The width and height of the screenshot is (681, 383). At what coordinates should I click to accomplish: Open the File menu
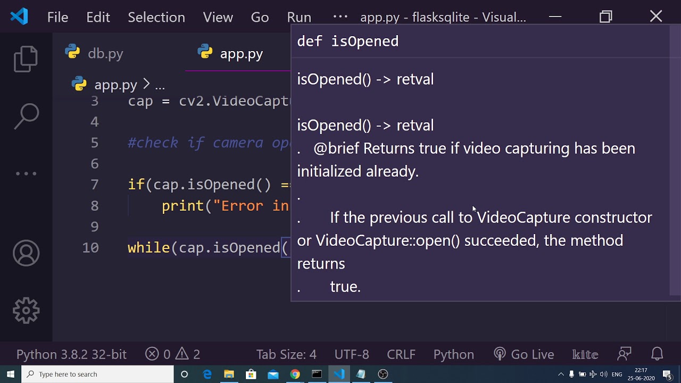(x=57, y=18)
